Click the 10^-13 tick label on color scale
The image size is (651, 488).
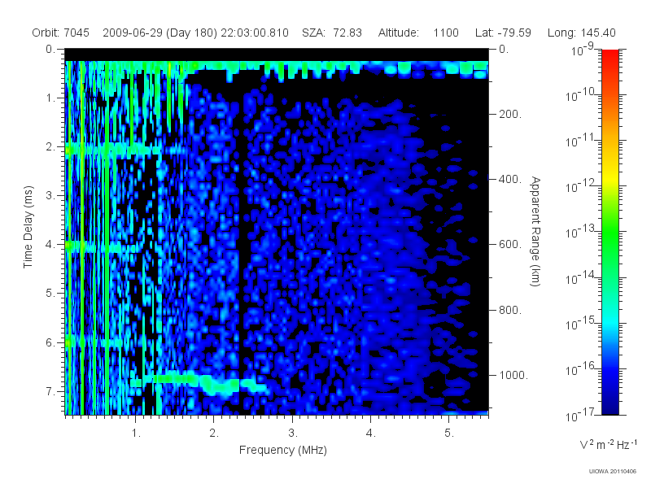(x=582, y=231)
